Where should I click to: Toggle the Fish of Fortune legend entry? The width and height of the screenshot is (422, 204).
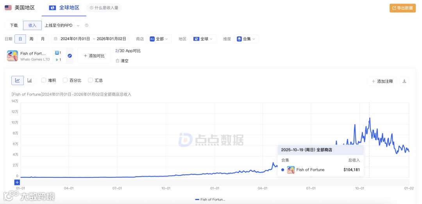[x=210, y=199]
